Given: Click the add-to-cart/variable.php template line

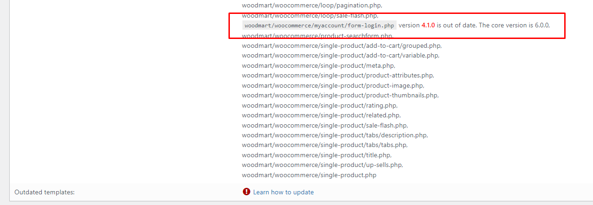Looking at the screenshot, I should (x=340, y=55).
